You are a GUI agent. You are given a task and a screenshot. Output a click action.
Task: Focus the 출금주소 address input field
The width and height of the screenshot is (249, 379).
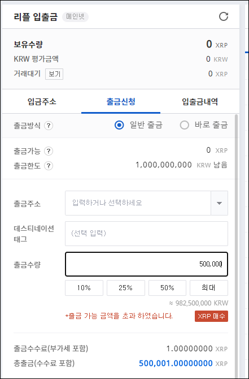point(138,203)
